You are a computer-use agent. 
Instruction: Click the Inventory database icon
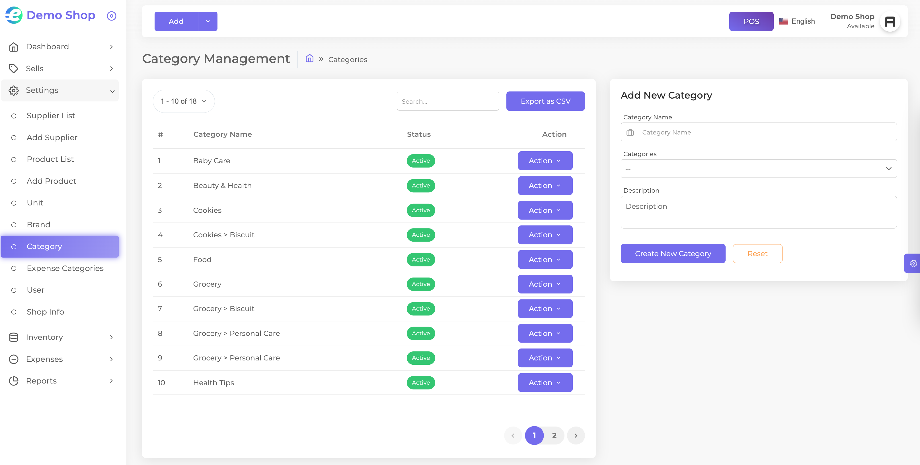[x=14, y=337]
